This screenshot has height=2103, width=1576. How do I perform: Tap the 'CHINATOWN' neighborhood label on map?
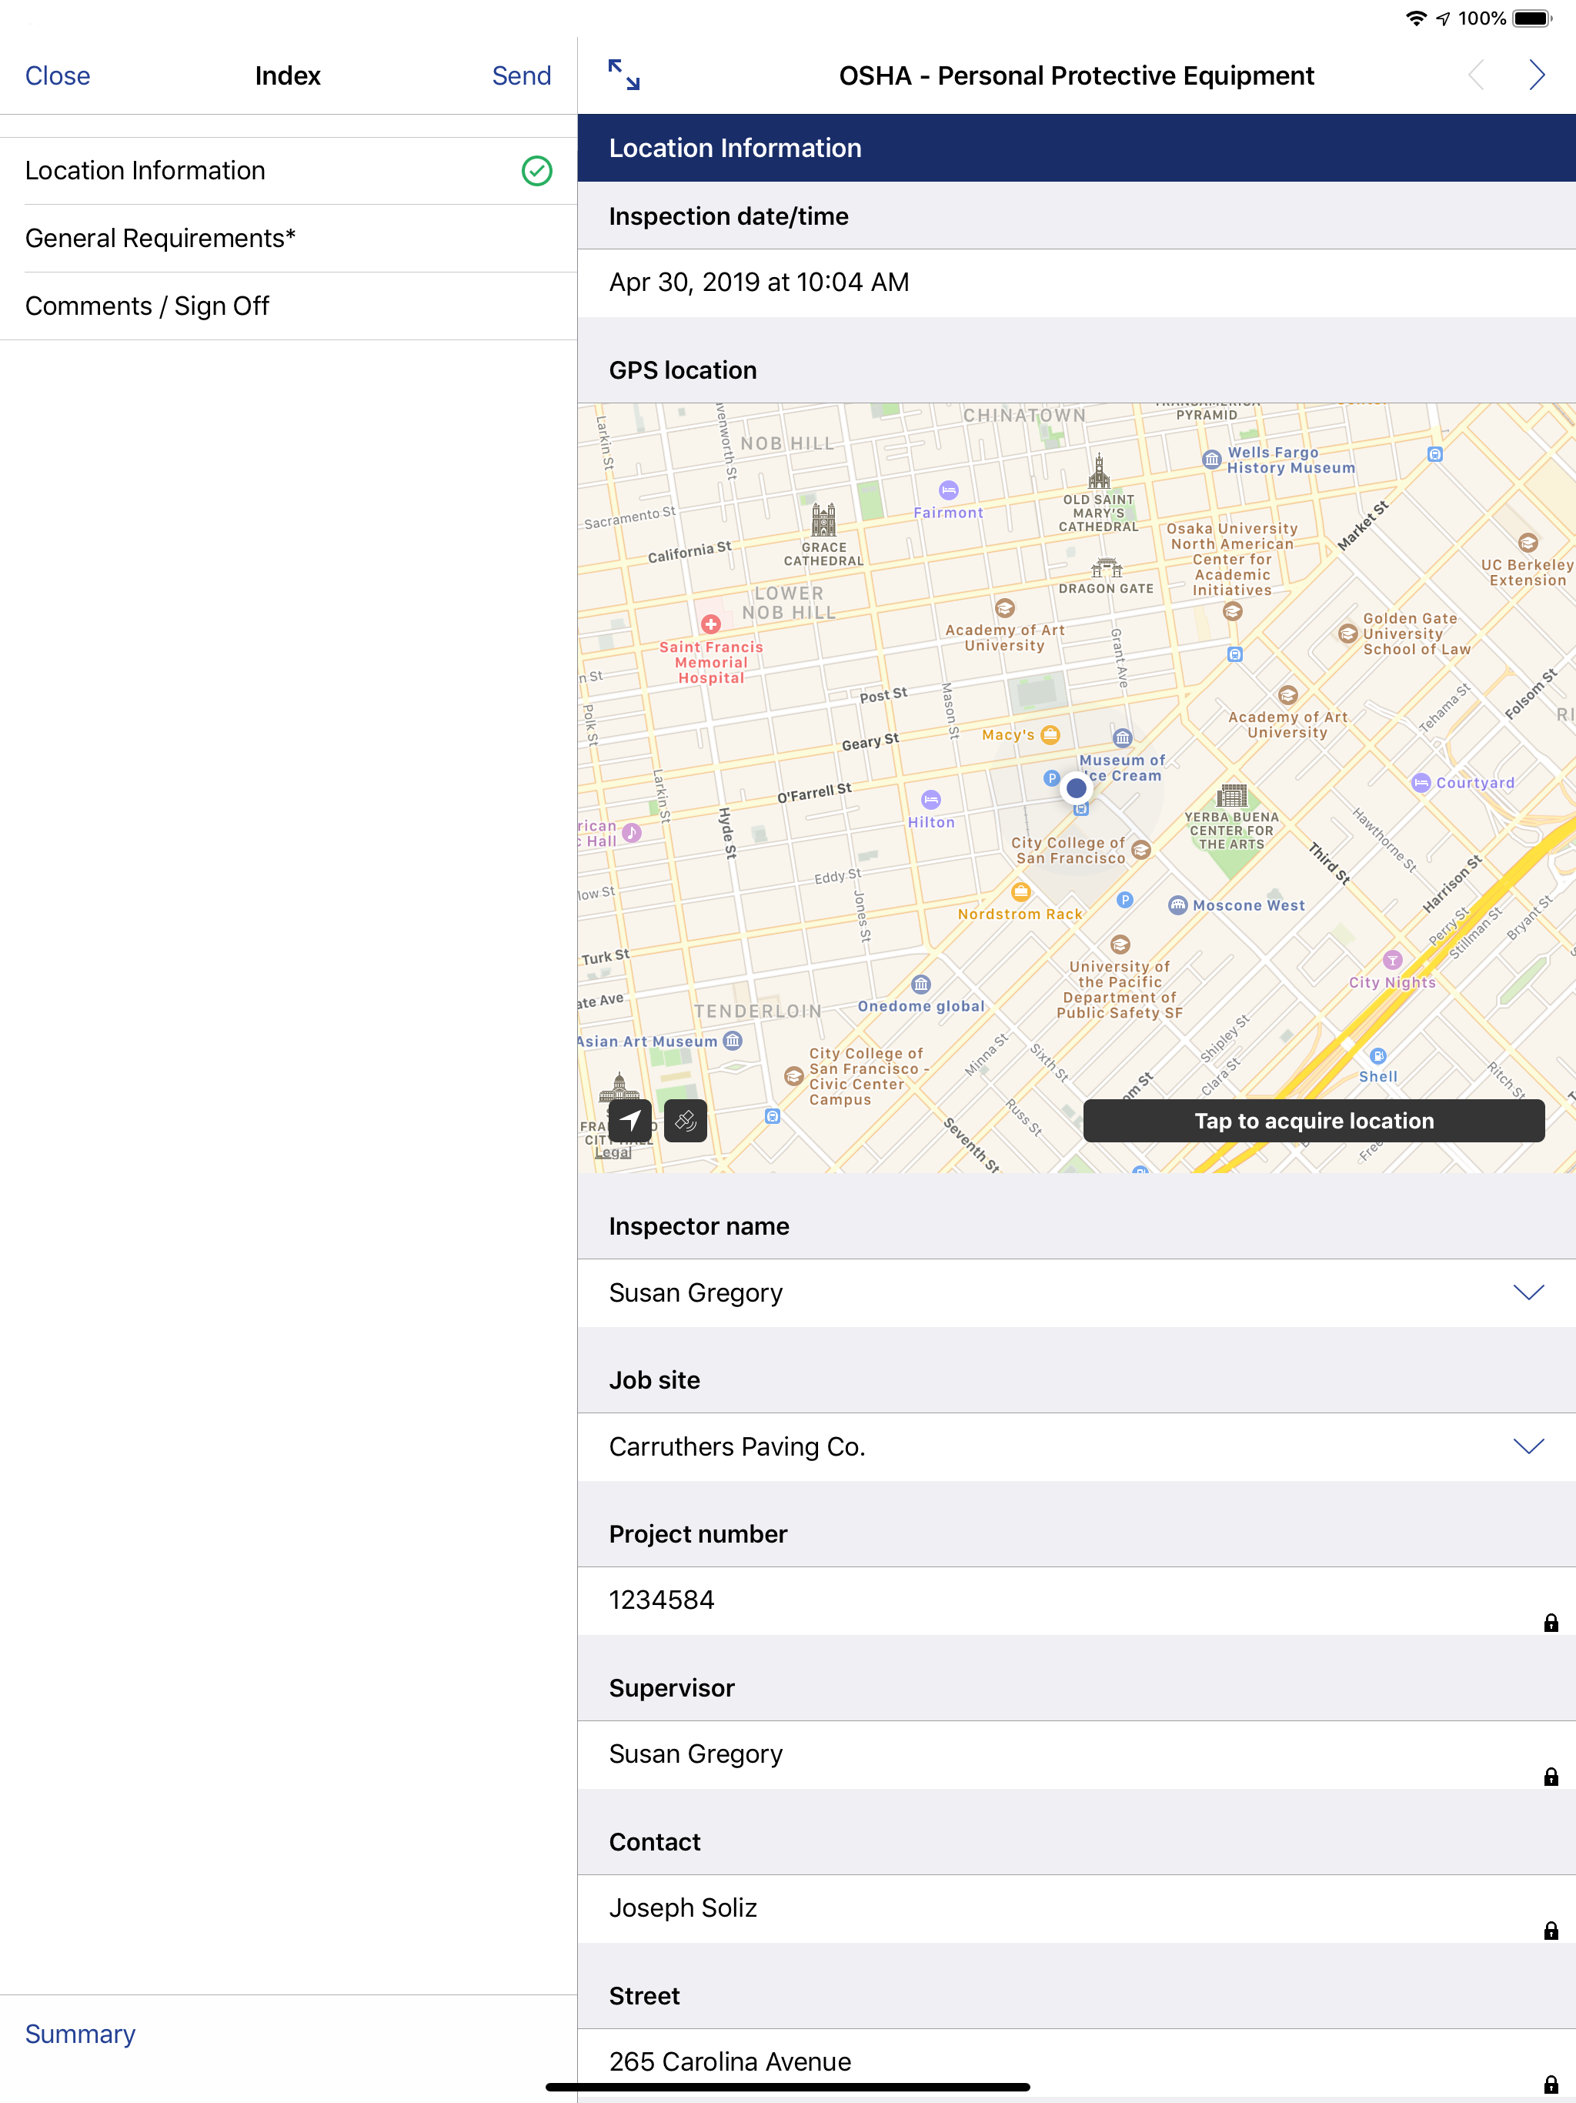(1025, 416)
